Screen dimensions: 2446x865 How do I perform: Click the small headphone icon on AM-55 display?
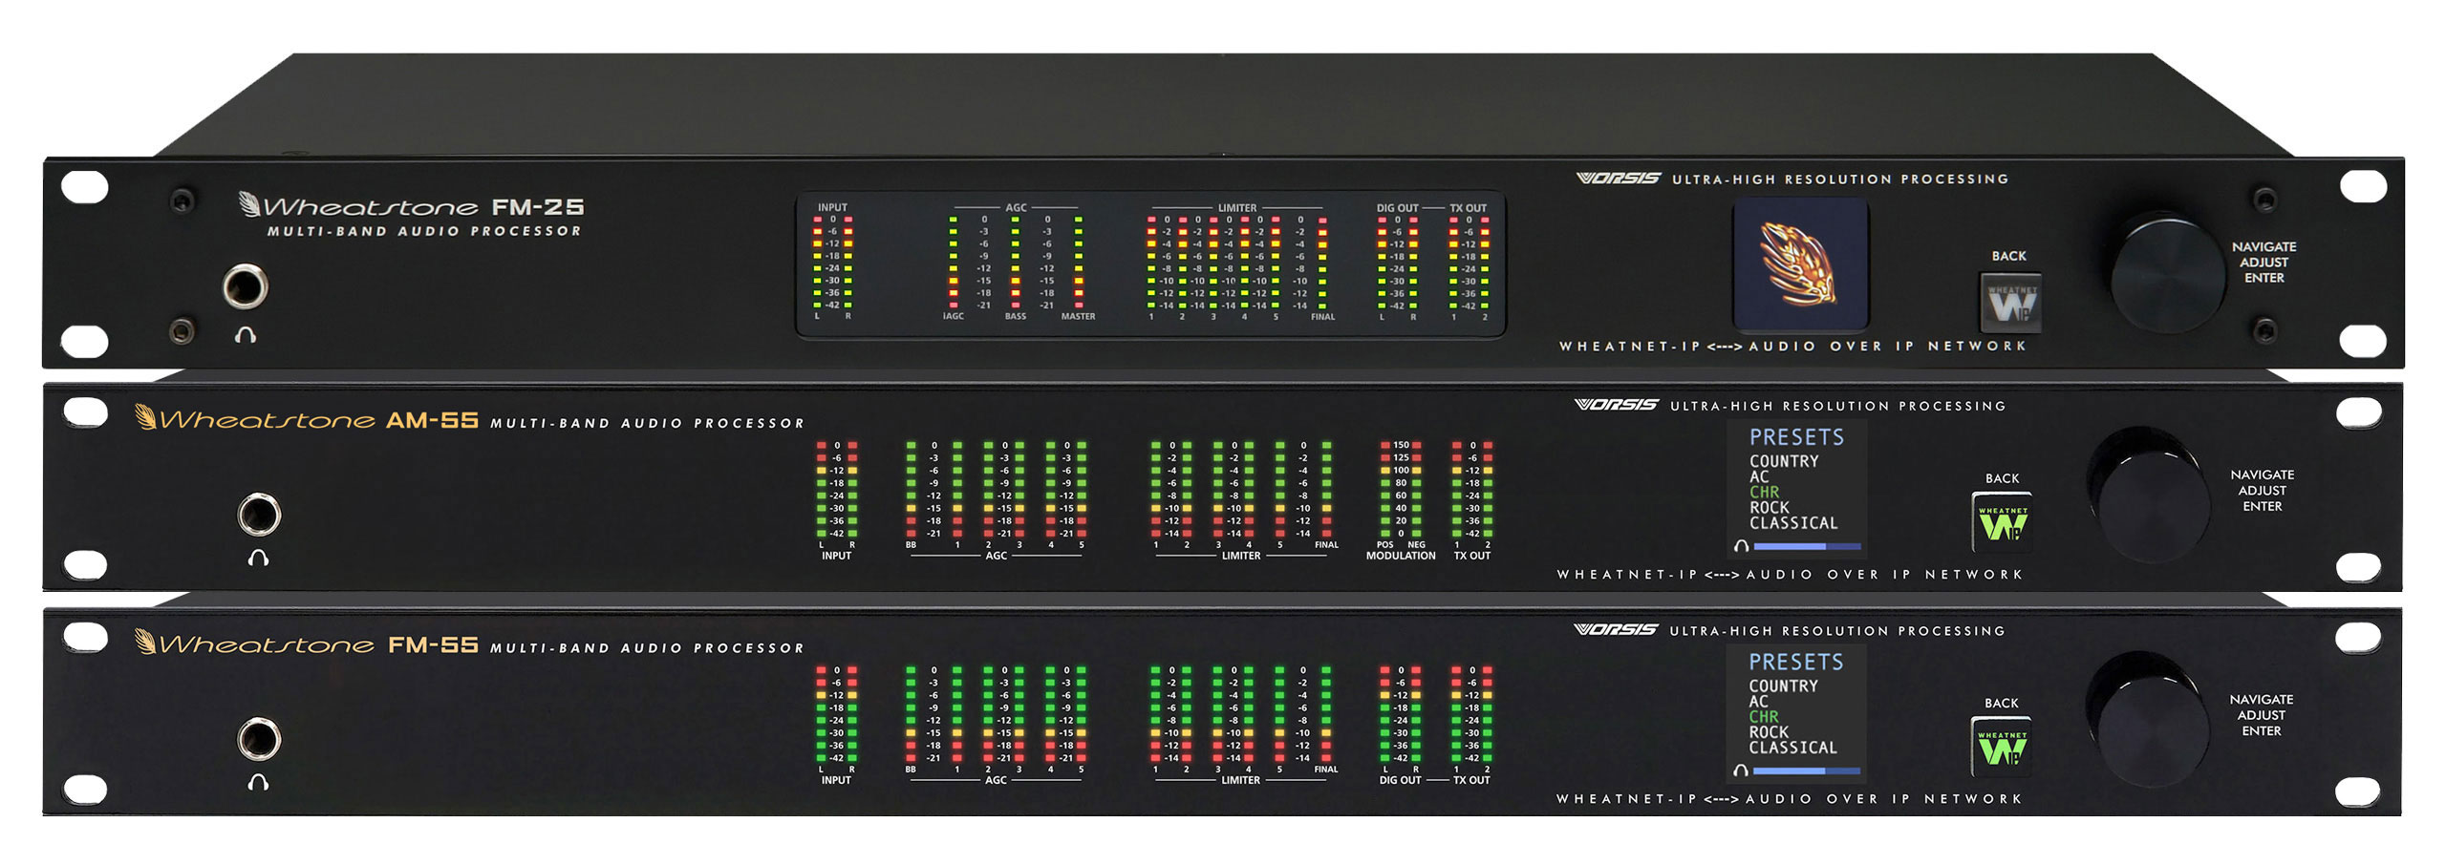pyautogui.click(x=1742, y=545)
